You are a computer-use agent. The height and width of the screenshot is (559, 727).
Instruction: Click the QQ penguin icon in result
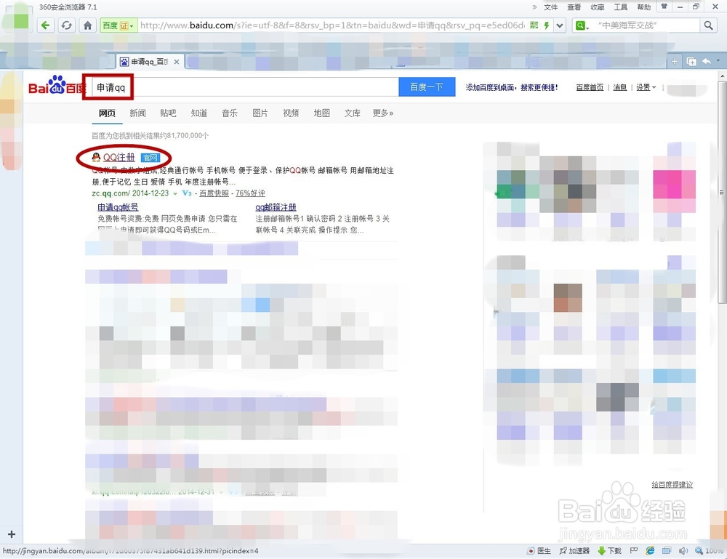(96, 157)
